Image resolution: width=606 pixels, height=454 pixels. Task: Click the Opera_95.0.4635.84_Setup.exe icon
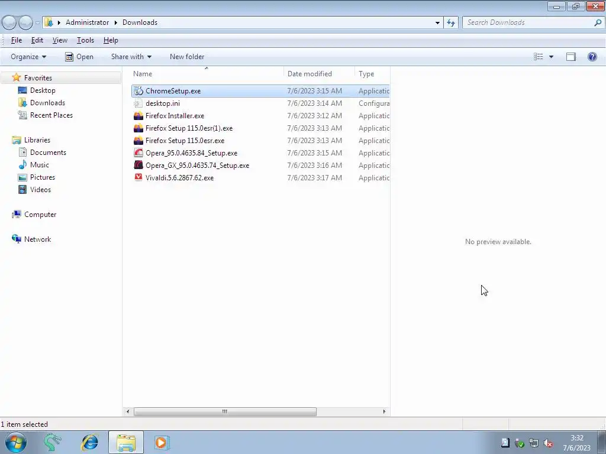[138, 153]
